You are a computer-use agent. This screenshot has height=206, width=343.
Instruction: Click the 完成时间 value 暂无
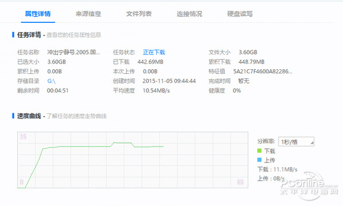point(244,81)
